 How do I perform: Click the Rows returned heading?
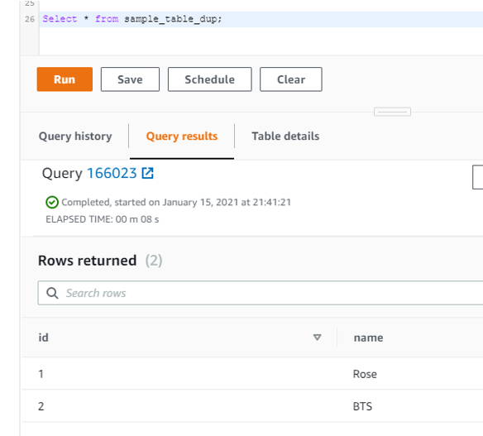[x=88, y=261]
